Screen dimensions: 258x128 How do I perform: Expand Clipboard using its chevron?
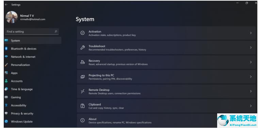[251, 106]
